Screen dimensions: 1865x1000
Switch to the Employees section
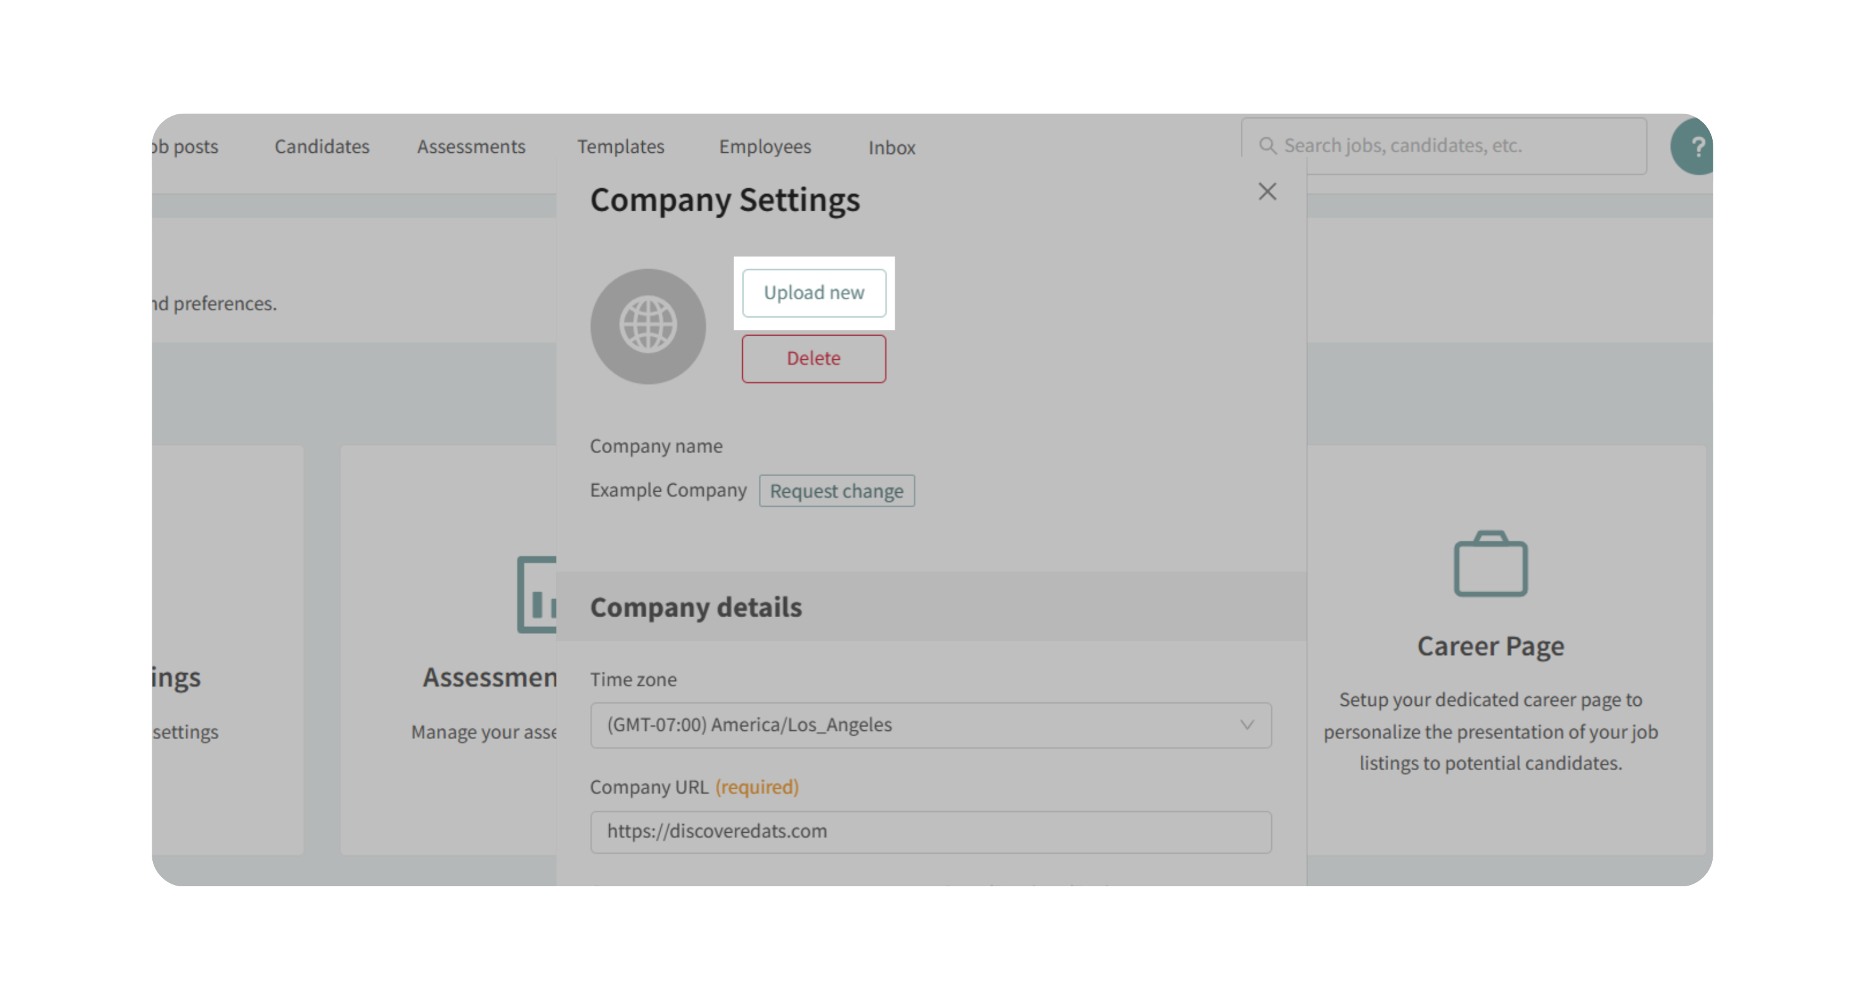[765, 147]
